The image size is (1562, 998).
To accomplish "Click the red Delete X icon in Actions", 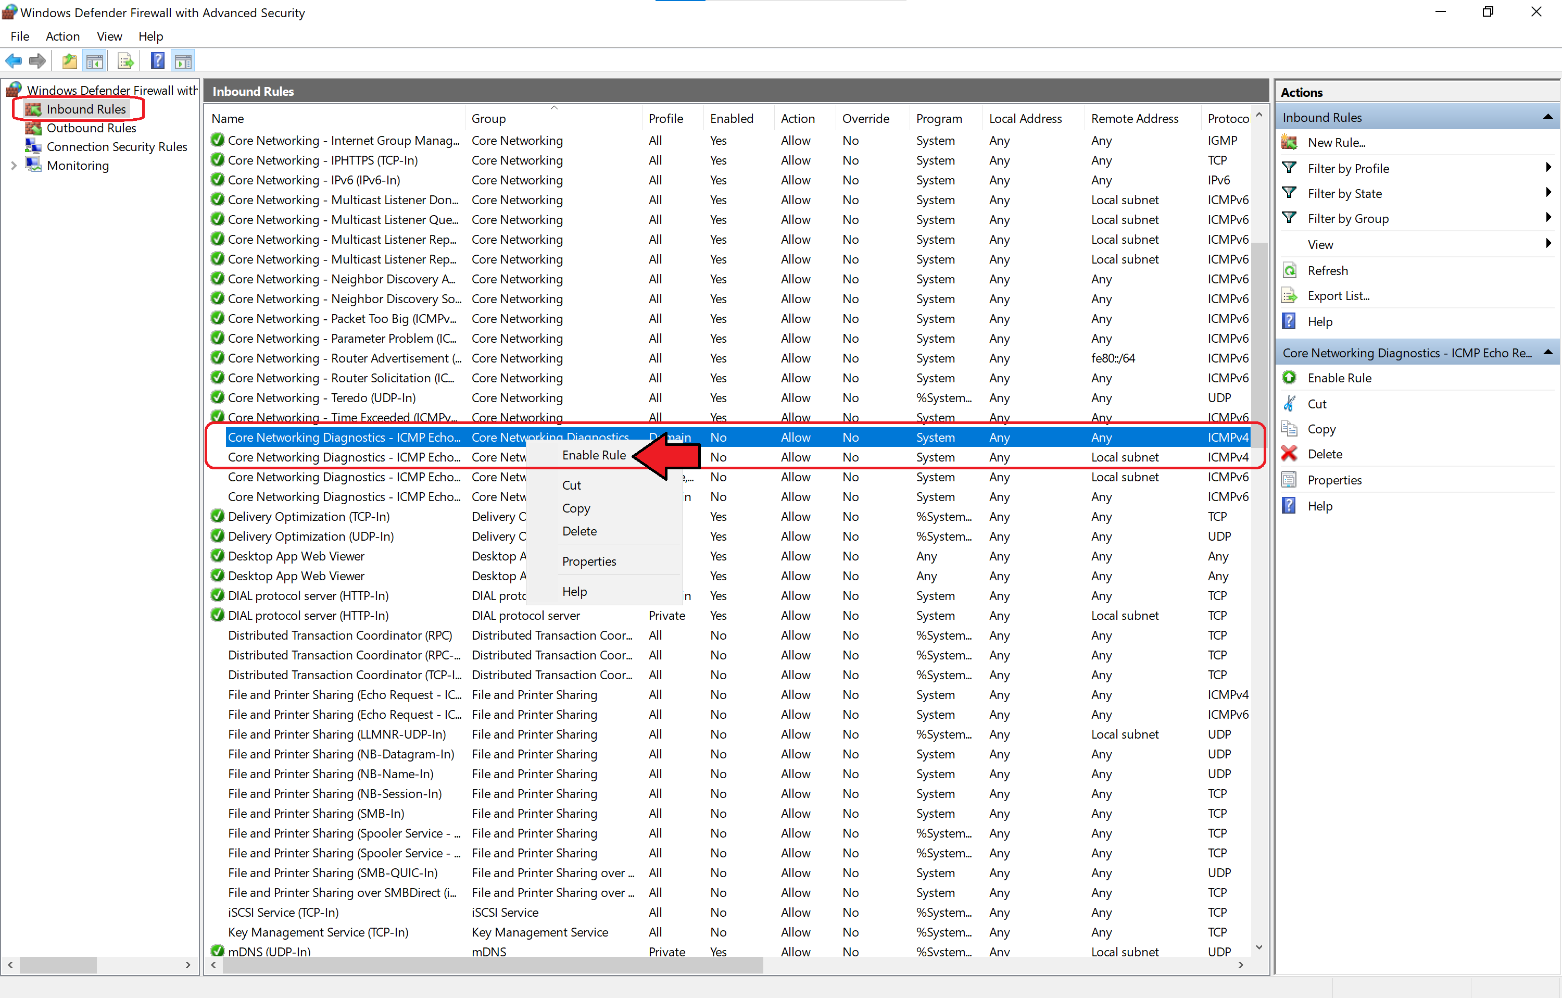I will click(1290, 454).
